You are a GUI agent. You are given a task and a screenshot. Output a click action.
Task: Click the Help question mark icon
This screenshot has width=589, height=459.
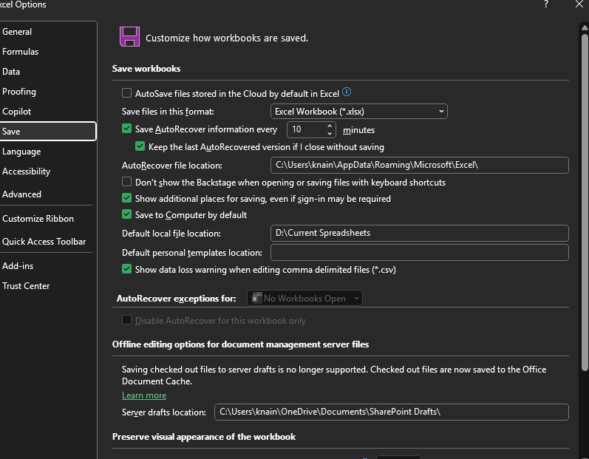546,4
